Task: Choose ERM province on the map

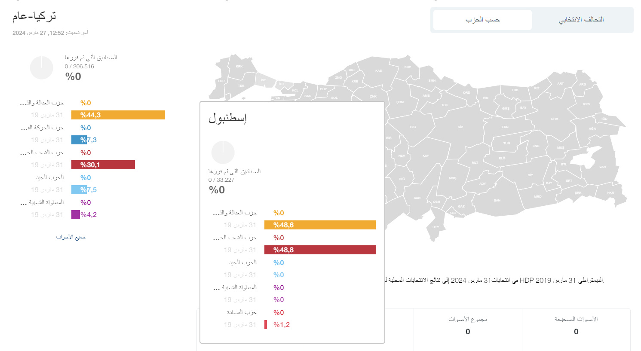Action: pos(555,119)
